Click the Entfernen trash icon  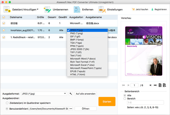(77, 10)
